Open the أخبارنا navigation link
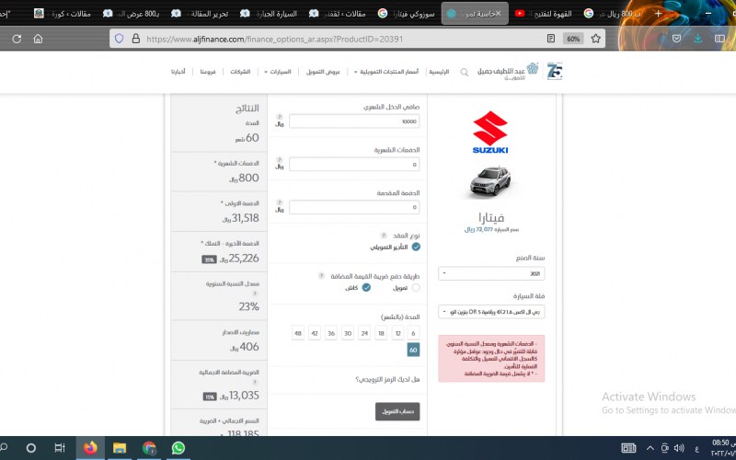The image size is (736, 460). [x=178, y=72]
